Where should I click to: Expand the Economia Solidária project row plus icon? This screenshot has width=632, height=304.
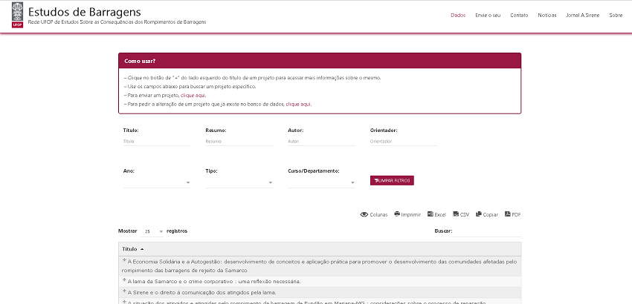tap(124, 260)
